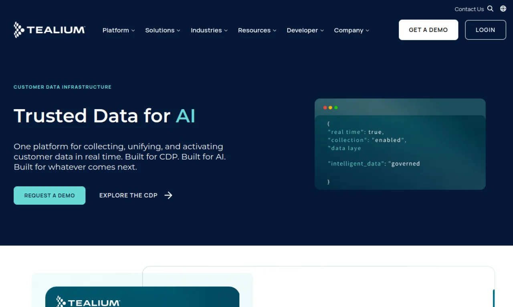Click the GET A DEMO button
513x307 pixels.
coord(428,30)
